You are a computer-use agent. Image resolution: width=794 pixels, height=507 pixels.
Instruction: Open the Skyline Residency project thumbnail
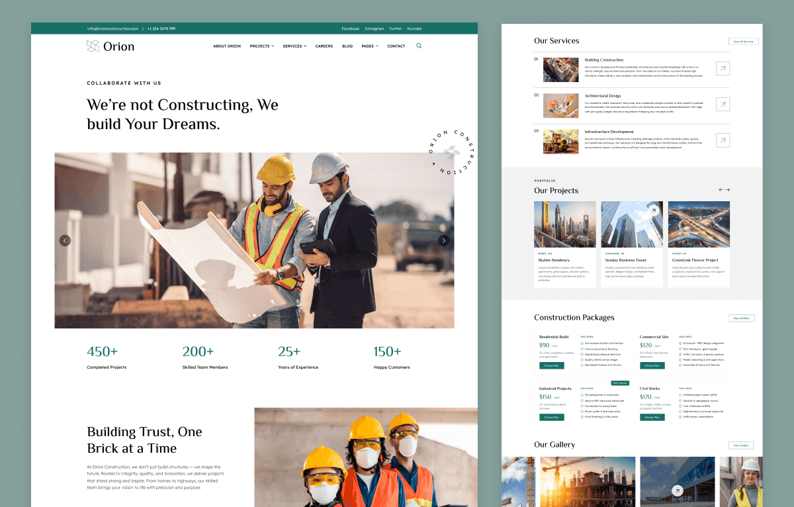click(x=564, y=224)
